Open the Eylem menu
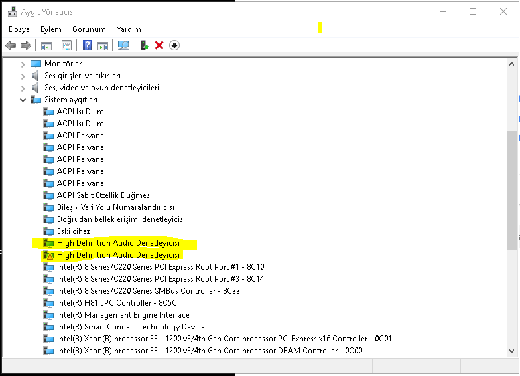This screenshot has width=520, height=376. (x=50, y=29)
